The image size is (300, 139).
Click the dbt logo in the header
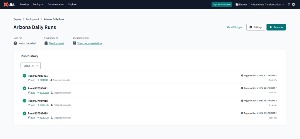9,4
